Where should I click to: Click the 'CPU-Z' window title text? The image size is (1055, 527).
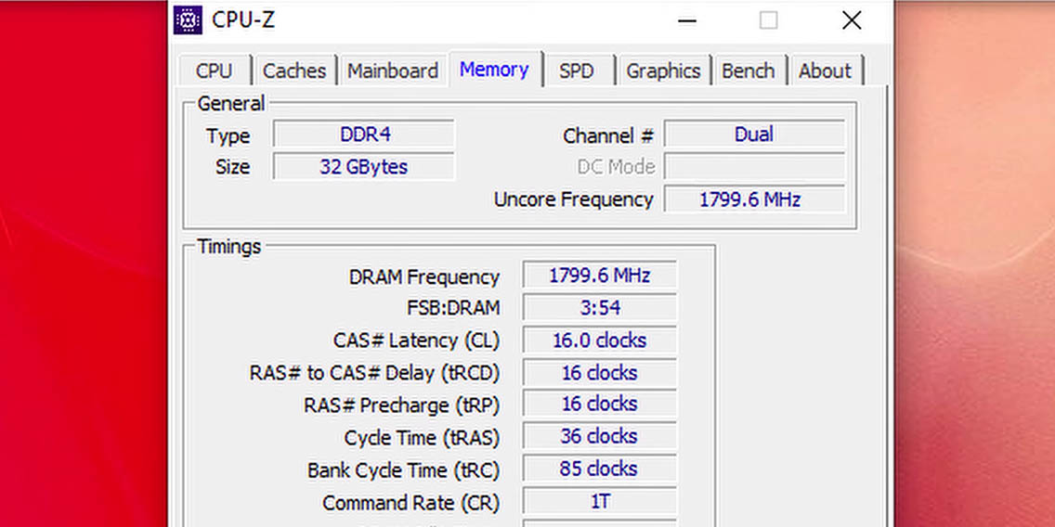coord(243,20)
